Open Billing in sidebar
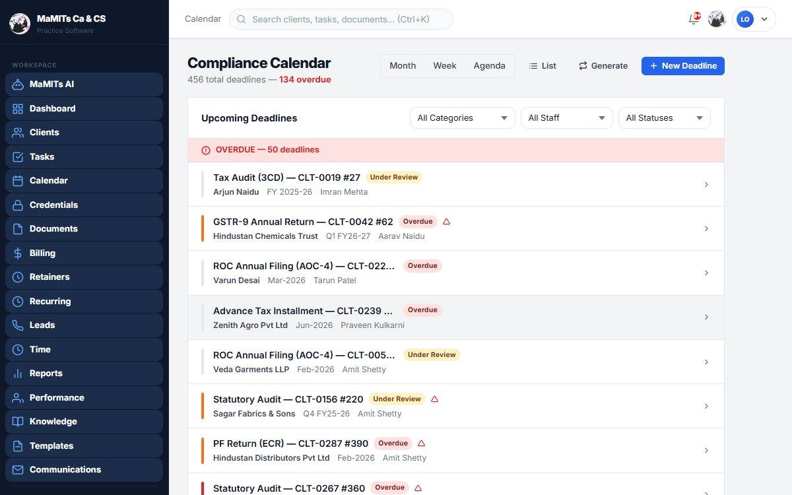 click(84, 253)
